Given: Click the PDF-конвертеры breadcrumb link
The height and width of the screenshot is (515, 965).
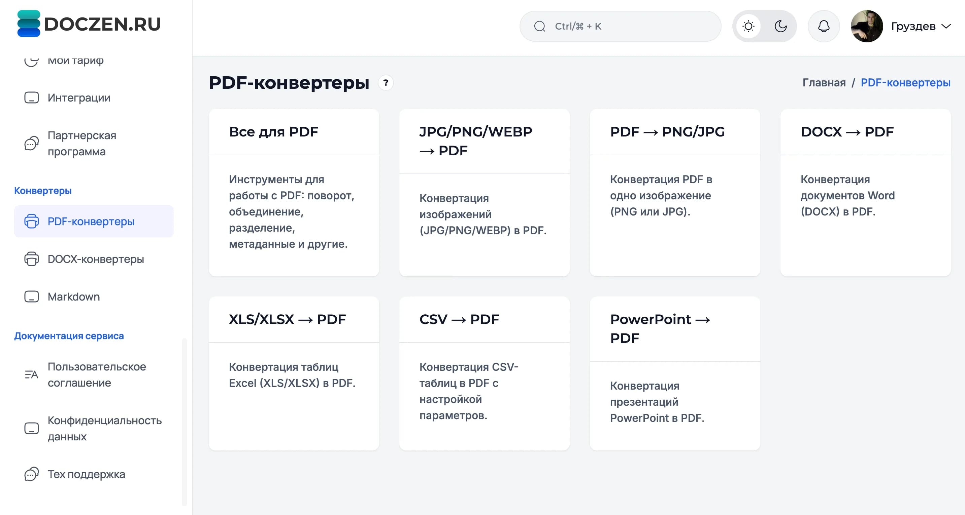Looking at the screenshot, I should [905, 83].
